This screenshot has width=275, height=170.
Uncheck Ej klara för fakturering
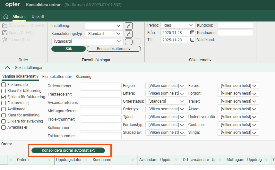[4, 97]
